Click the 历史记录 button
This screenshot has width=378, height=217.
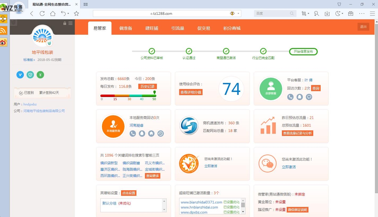(147, 86)
